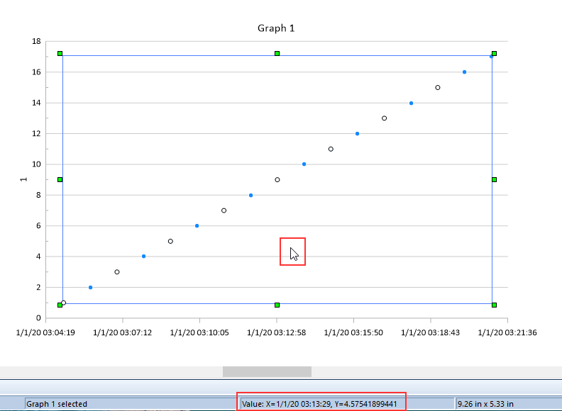Viewport: 562px width, 411px height.
Task: Click the bottom-right green selection handle
Action: tap(494, 305)
